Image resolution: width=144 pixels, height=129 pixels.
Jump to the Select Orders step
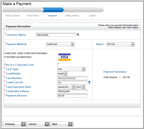point(33,16)
